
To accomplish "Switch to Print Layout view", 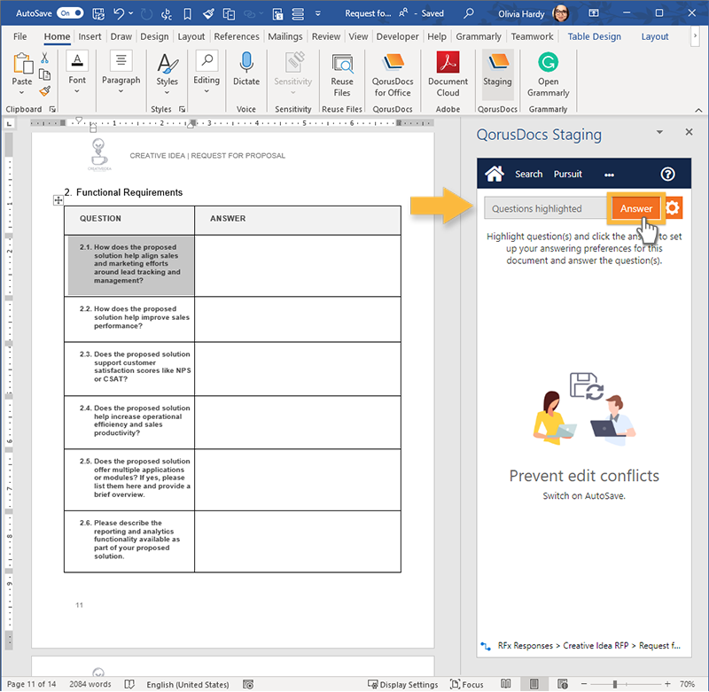I will [x=534, y=684].
